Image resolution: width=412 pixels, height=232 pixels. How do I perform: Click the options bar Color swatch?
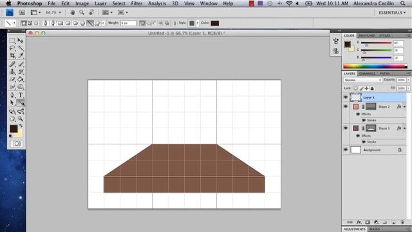pos(214,23)
